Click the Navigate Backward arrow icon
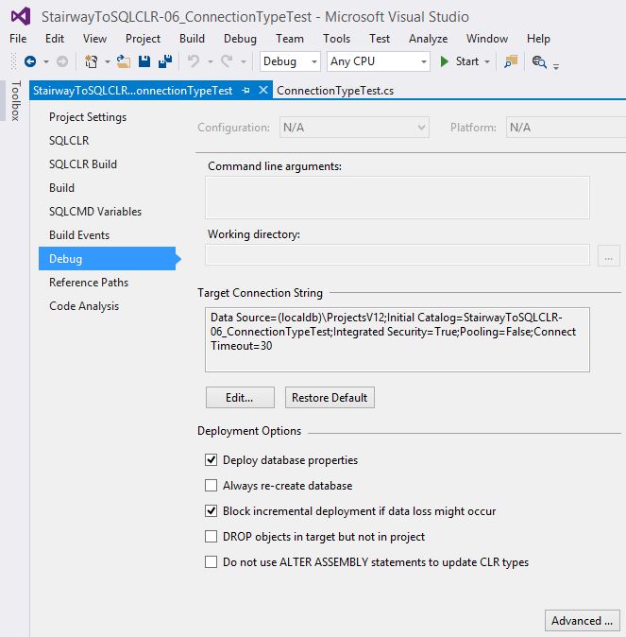 coord(30,61)
